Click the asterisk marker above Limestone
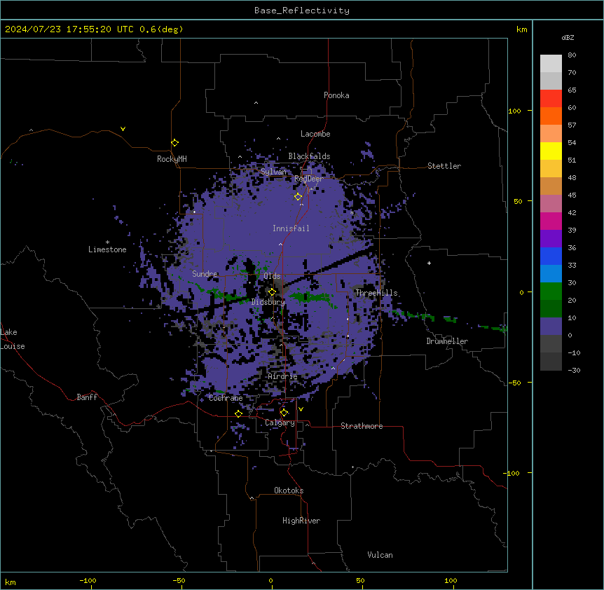The width and height of the screenshot is (604, 590). point(107,242)
